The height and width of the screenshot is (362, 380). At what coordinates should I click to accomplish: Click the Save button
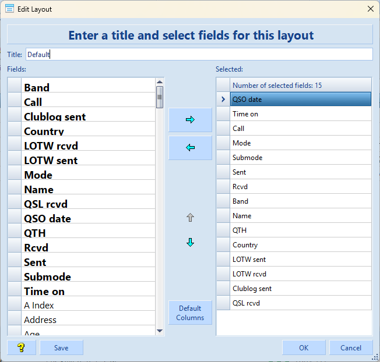(61, 347)
